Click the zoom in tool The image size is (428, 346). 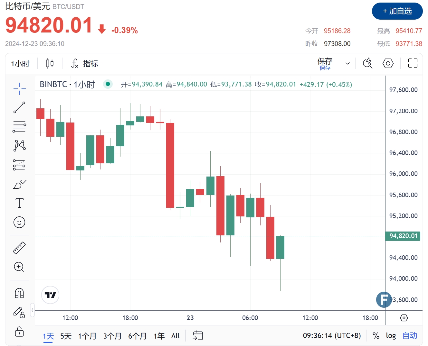(19, 267)
